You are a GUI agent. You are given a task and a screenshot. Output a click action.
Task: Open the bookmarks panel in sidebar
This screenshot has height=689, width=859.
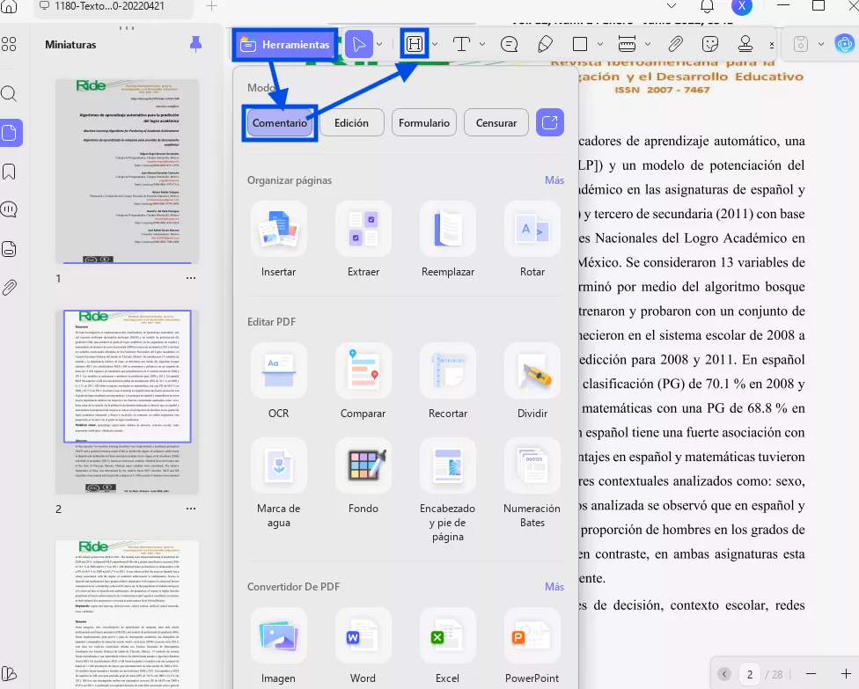(10, 172)
